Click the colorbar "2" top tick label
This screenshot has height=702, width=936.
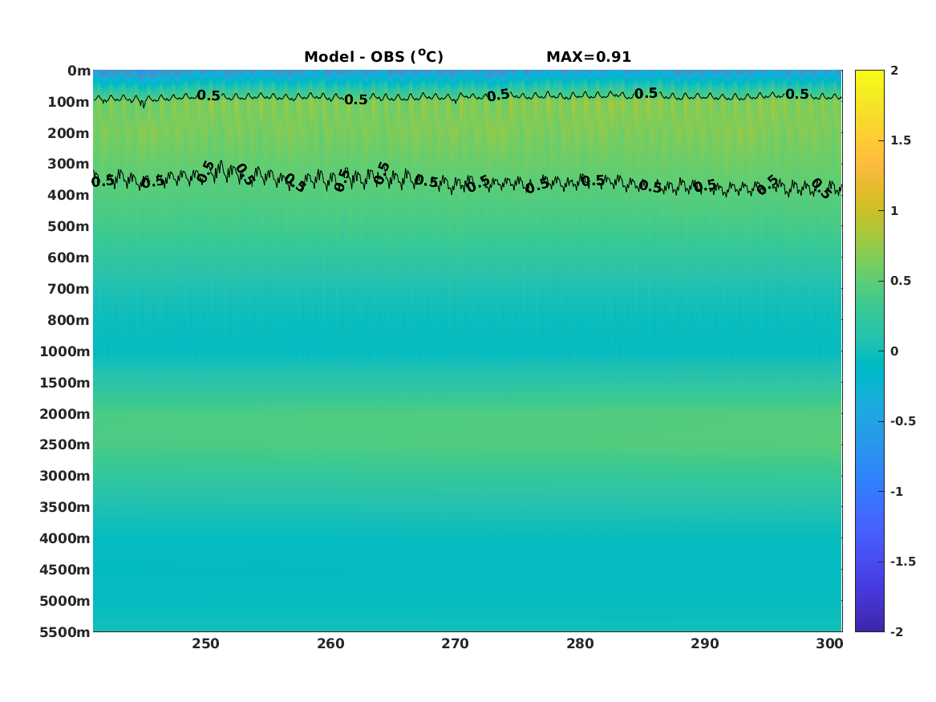(894, 71)
